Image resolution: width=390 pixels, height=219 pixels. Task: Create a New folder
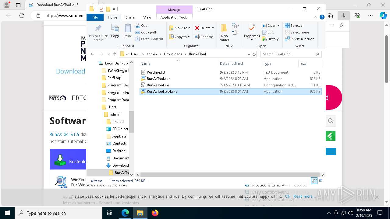click(x=224, y=33)
